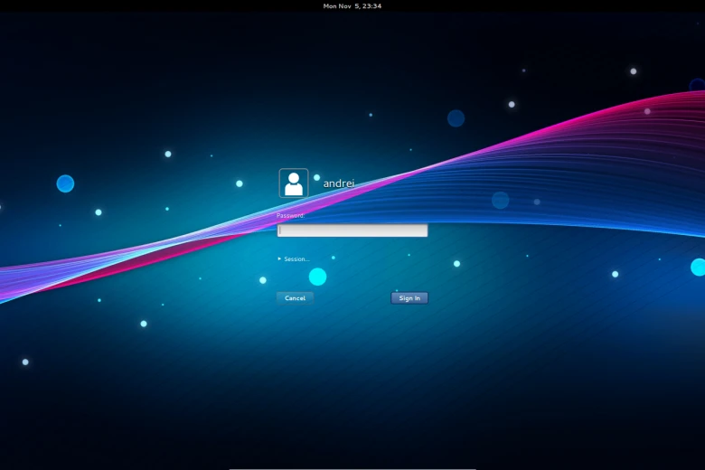Click the Session... label text
705x470 pixels.
click(297, 258)
